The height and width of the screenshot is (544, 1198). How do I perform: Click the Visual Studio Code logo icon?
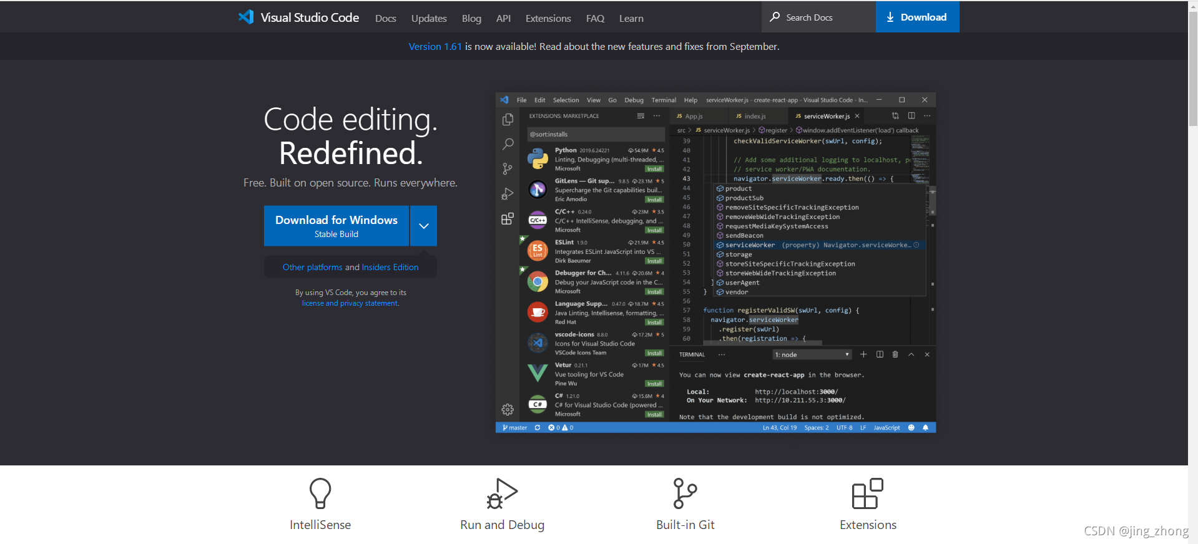pyautogui.click(x=246, y=17)
